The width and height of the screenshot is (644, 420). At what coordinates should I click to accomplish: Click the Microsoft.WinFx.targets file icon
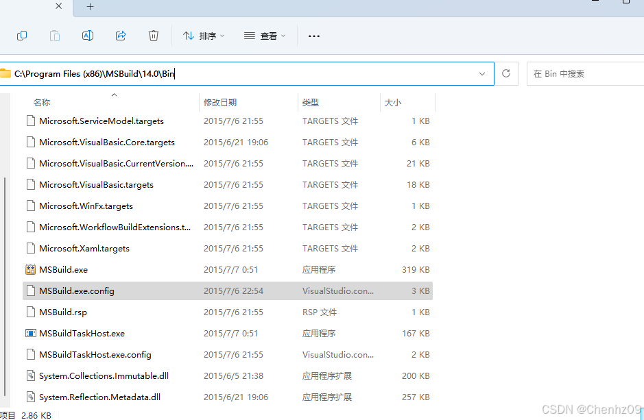30,206
